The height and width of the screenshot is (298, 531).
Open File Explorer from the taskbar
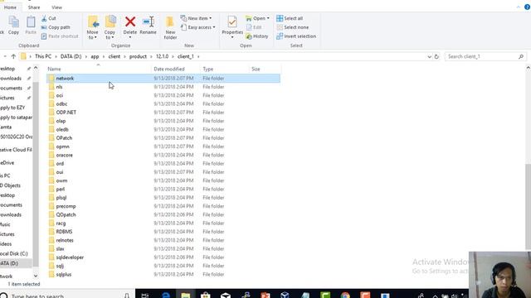point(185,296)
